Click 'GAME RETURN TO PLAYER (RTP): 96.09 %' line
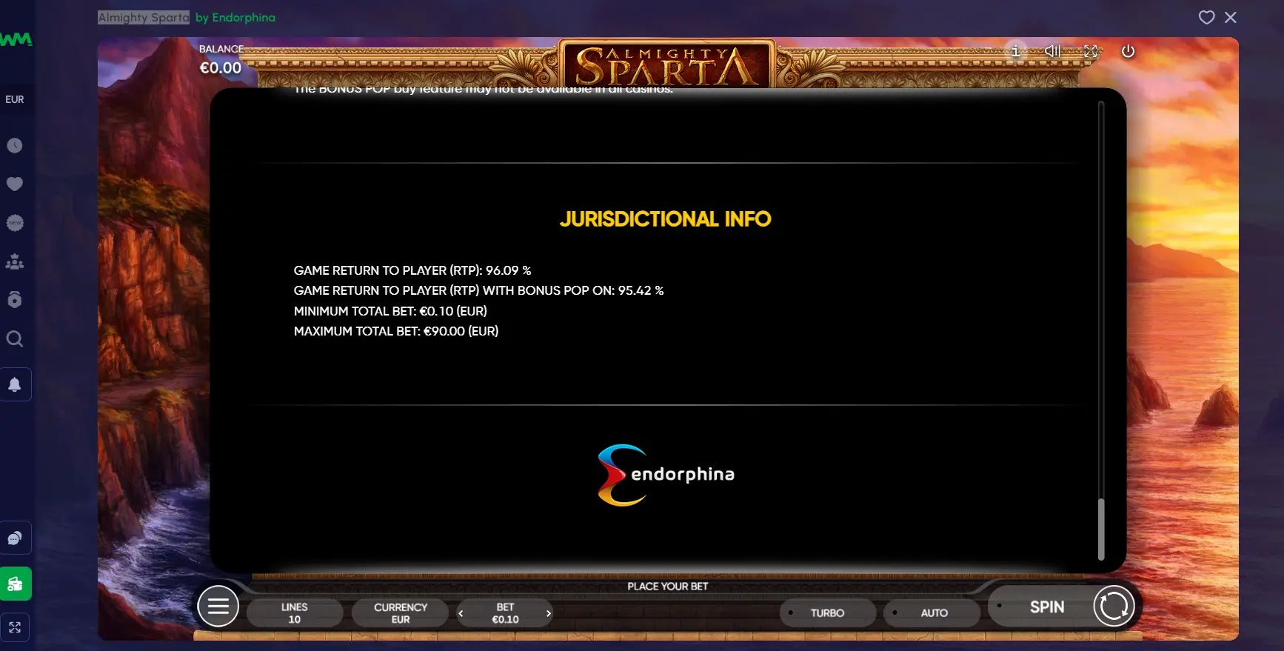The image size is (1284, 651). 412,270
